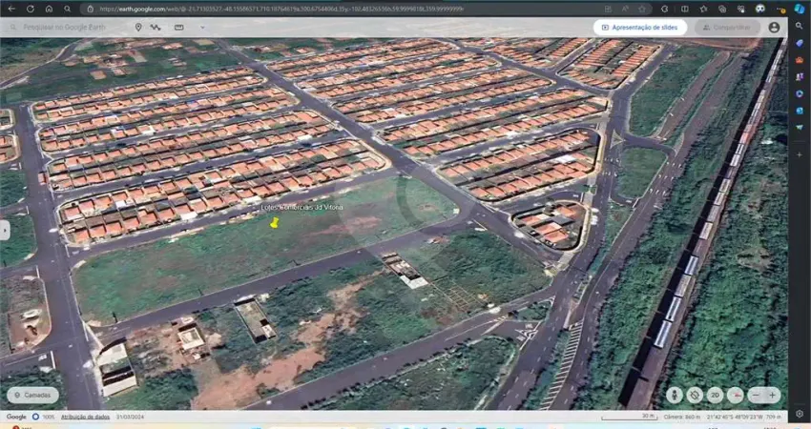Start the Apresentação de slides
Viewport: 811px width, 429px height.
[639, 28]
